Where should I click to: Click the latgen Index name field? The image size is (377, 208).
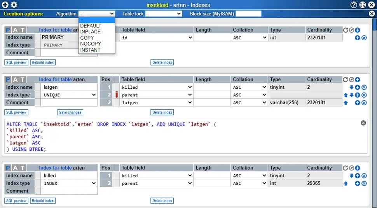[69, 87]
